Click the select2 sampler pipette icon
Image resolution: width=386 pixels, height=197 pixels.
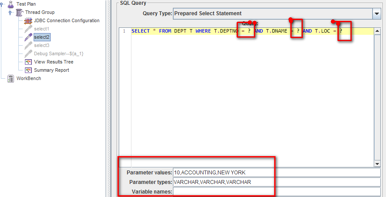click(x=28, y=37)
